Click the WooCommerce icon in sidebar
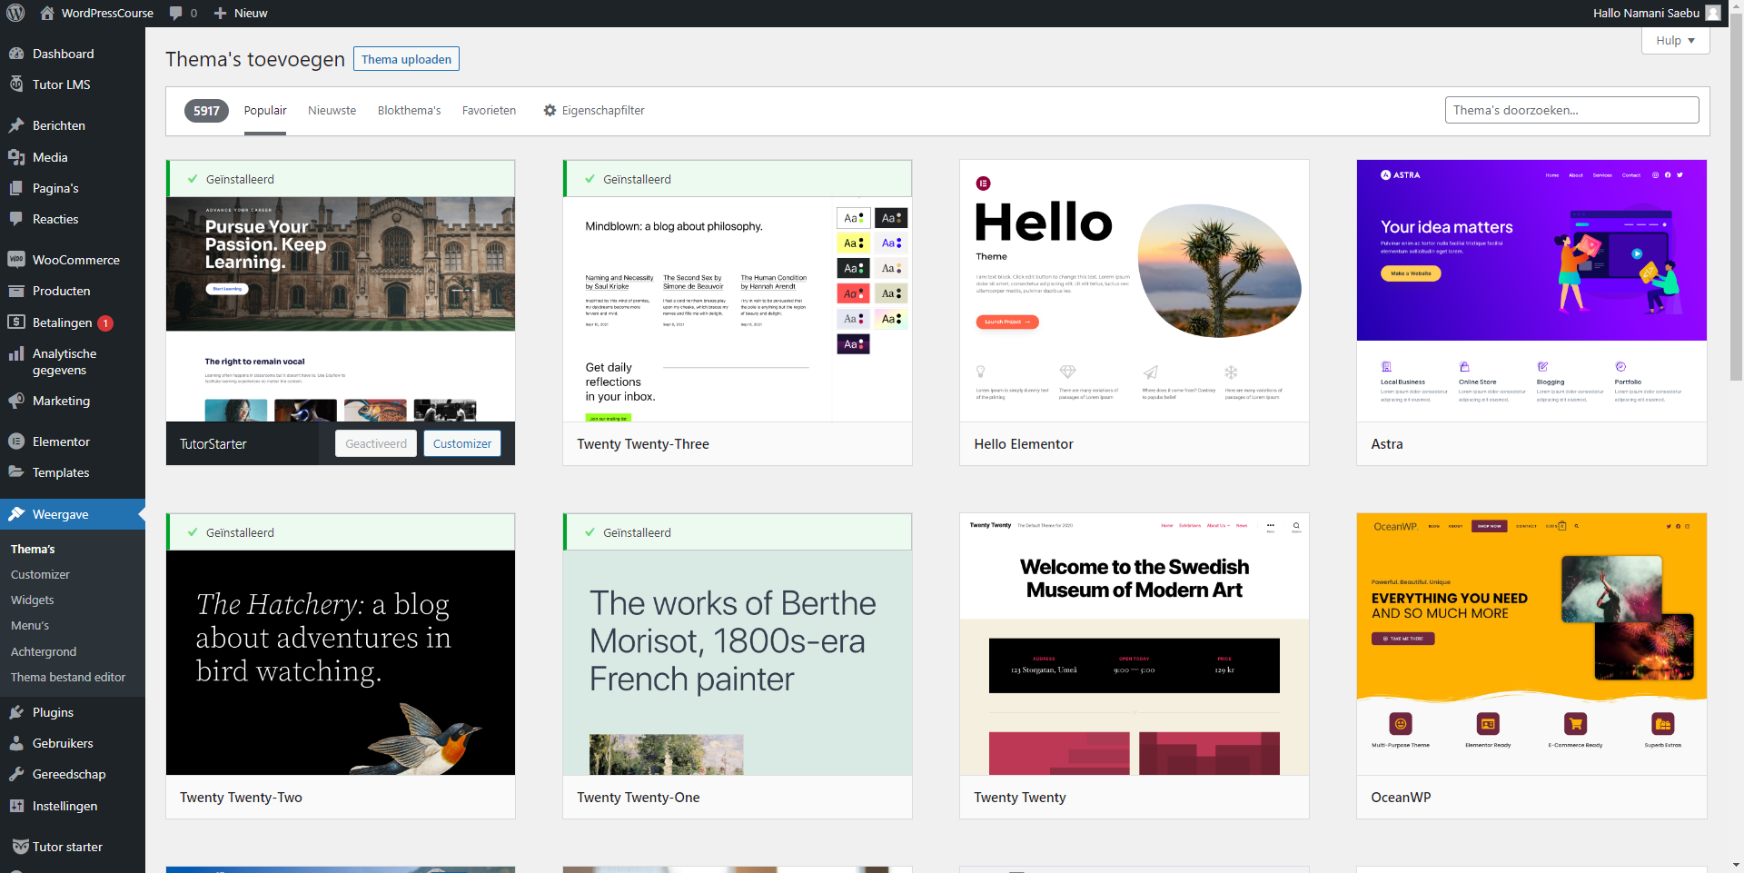The height and width of the screenshot is (873, 1744). coord(16,260)
